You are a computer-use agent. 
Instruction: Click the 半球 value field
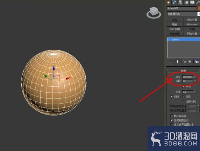click(187, 92)
